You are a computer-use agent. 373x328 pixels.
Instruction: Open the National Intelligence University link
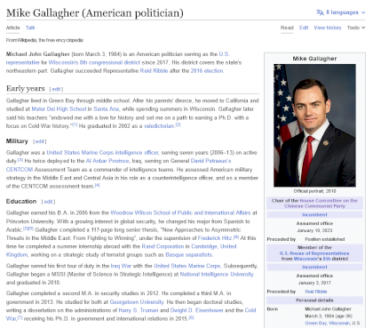[217, 275]
